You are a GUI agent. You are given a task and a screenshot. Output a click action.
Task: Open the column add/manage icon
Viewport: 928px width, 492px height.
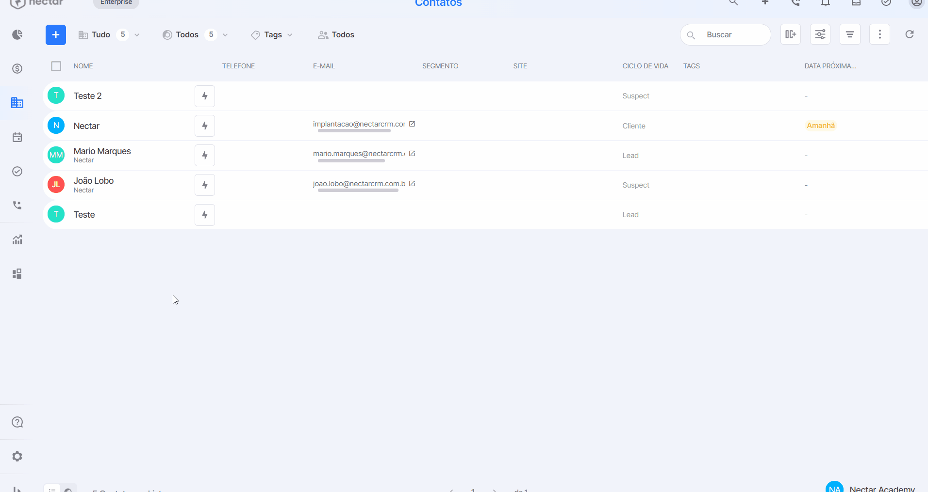pos(791,34)
